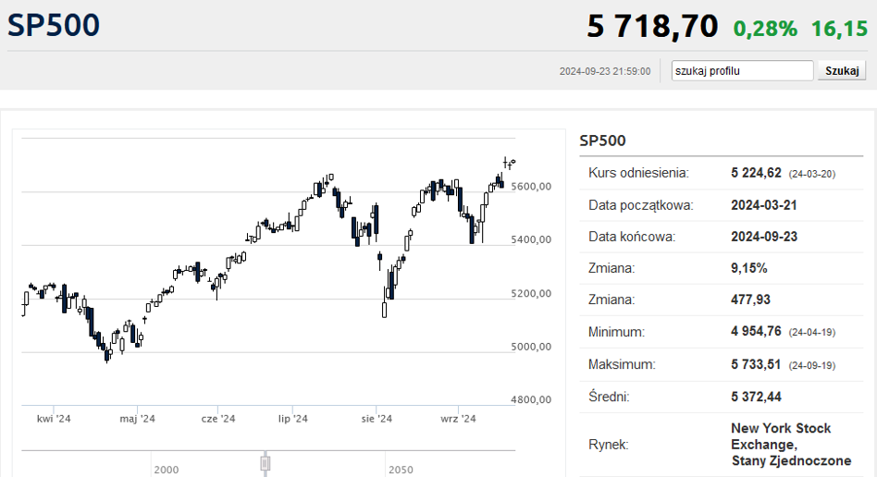Click the Szukaj search button
The height and width of the screenshot is (477, 877).
[x=842, y=71]
